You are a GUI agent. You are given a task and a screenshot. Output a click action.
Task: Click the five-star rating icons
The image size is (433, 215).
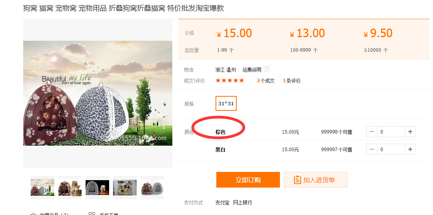pyautogui.click(x=230, y=81)
